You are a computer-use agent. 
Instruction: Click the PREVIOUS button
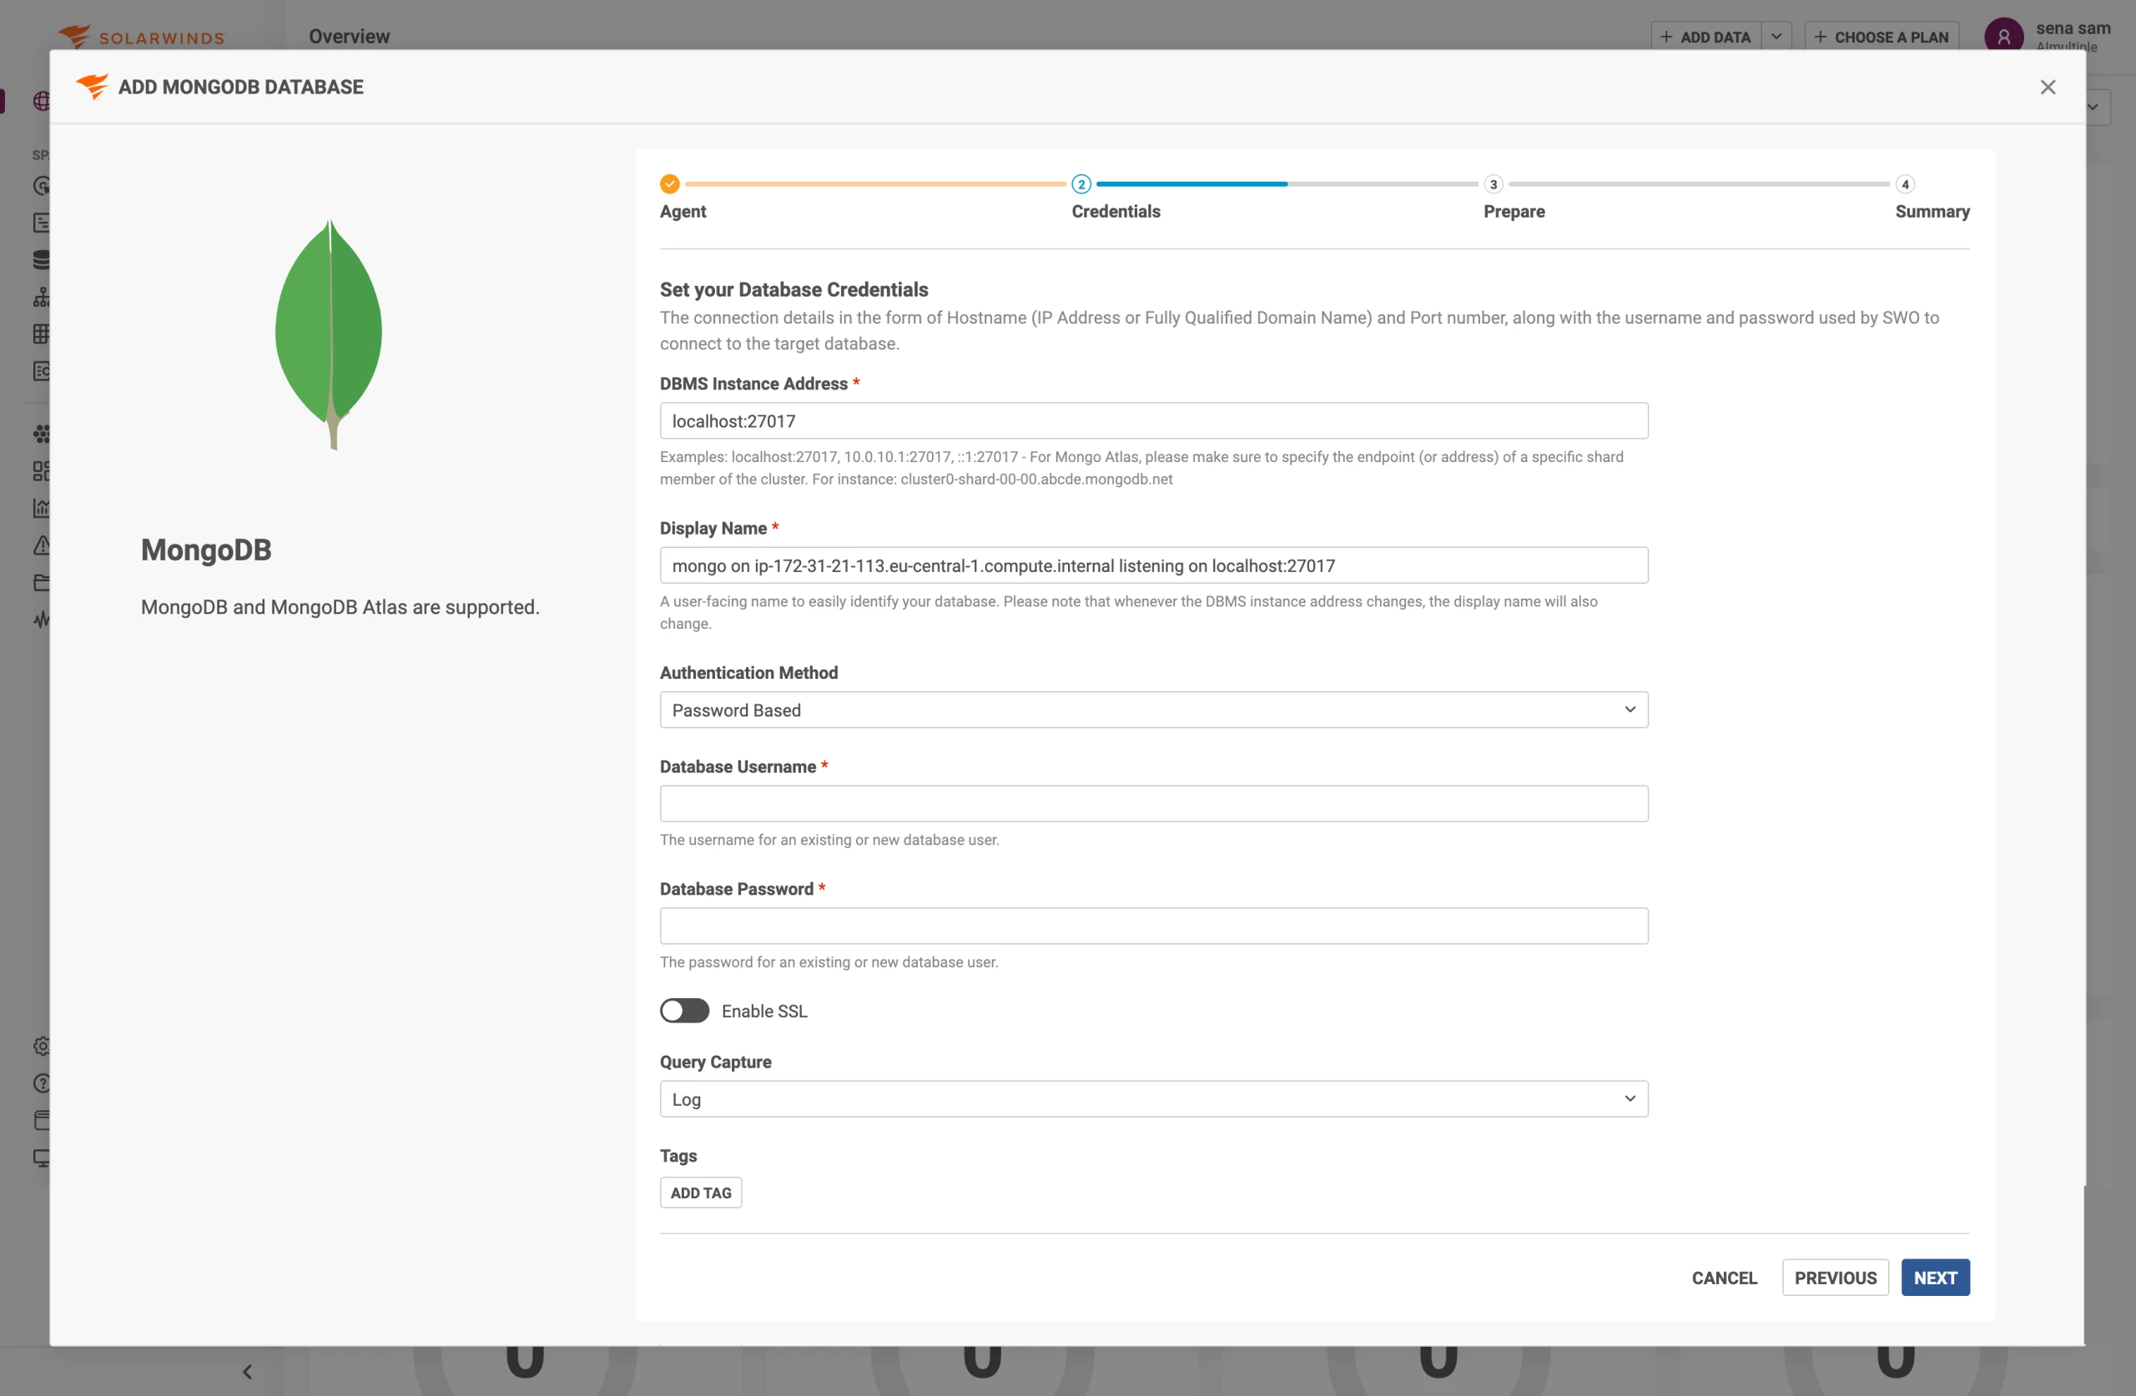point(1835,1278)
